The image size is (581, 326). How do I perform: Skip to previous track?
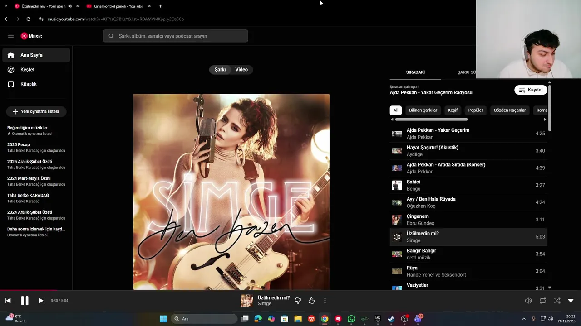click(x=8, y=301)
